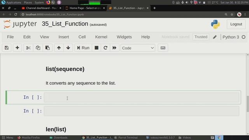This screenshot has width=249, height=140.
Task: Click the len(list) heading
Action: 56,129
